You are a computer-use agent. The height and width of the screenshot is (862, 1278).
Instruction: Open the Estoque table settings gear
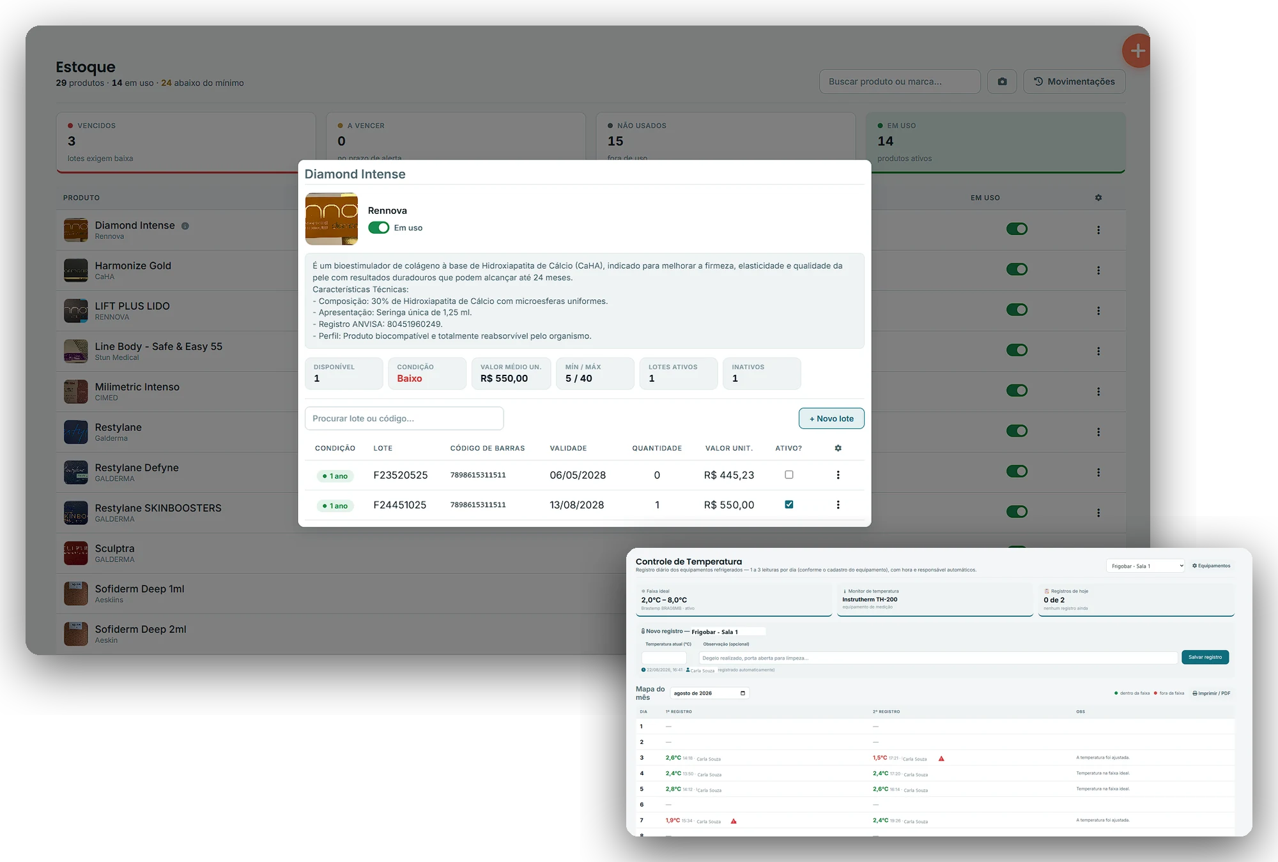tap(1098, 198)
